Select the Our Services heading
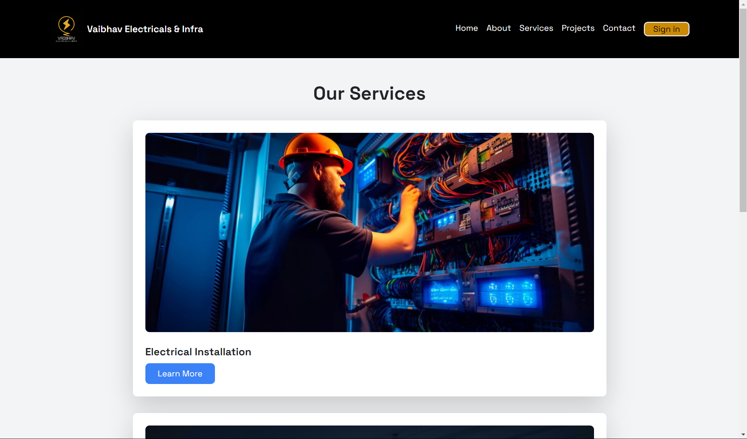 coord(369,93)
